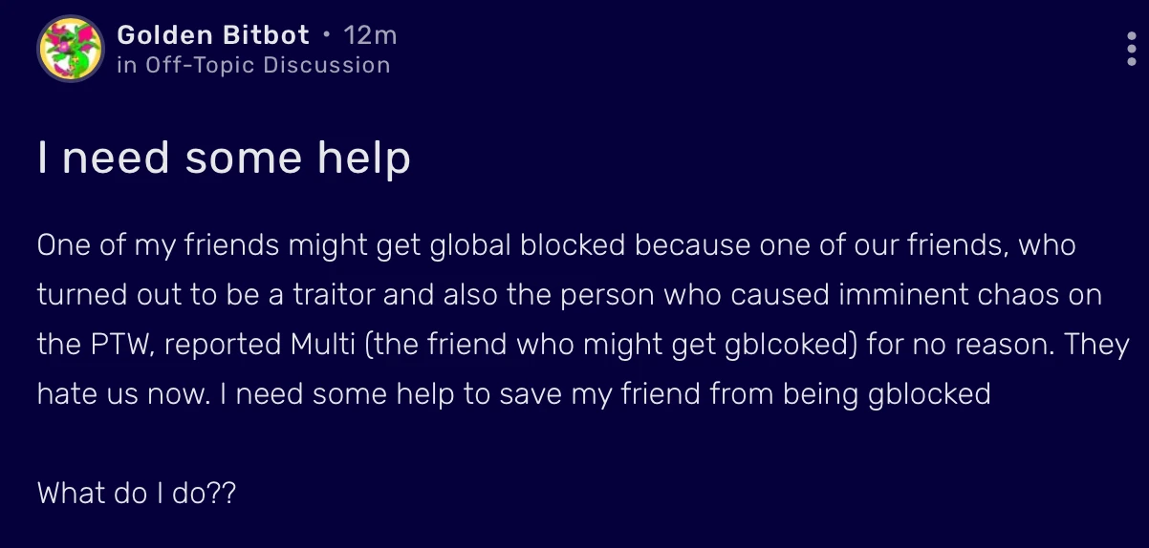Image resolution: width=1149 pixels, height=548 pixels.
Task: Click the line starting "One of my friends"
Action: pos(556,245)
